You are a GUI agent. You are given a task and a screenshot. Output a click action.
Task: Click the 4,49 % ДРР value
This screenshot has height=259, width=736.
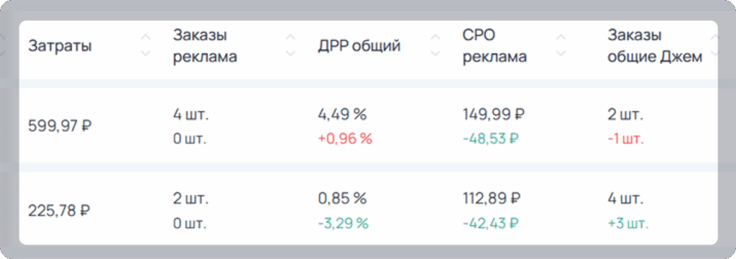pyautogui.click(x=342, y=114)
